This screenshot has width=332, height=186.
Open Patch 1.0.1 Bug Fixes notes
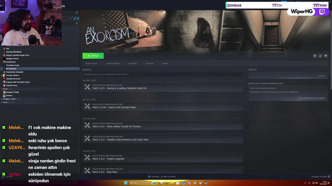(x=163, y=170)
